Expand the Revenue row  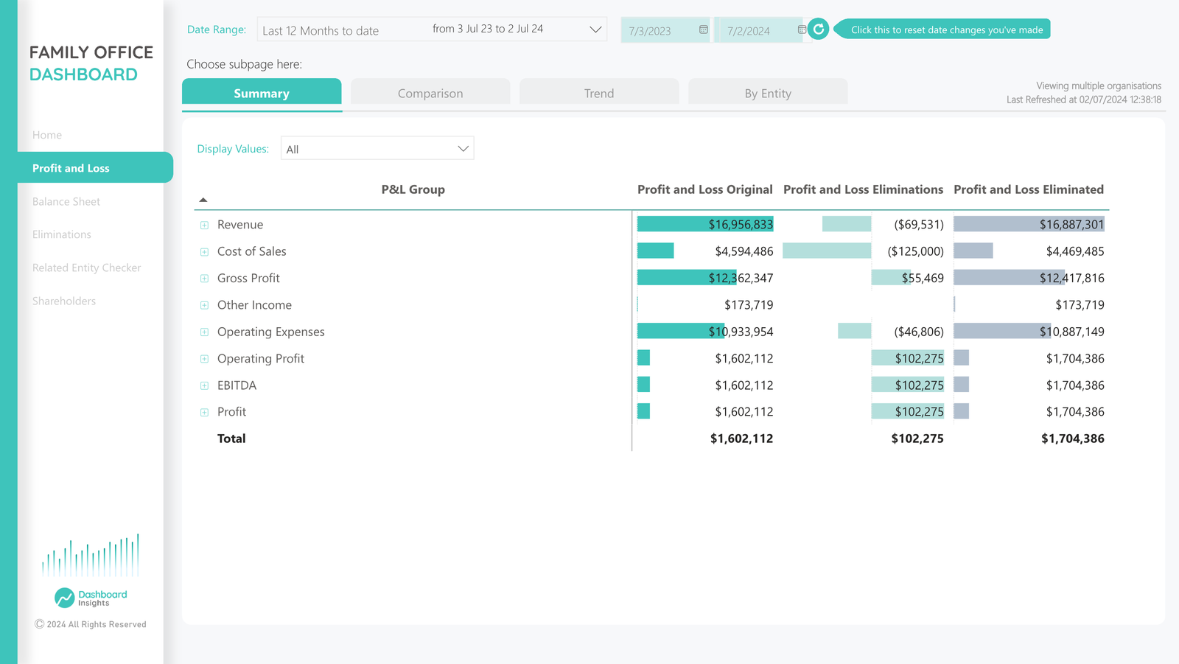click(x=205, y=225)
